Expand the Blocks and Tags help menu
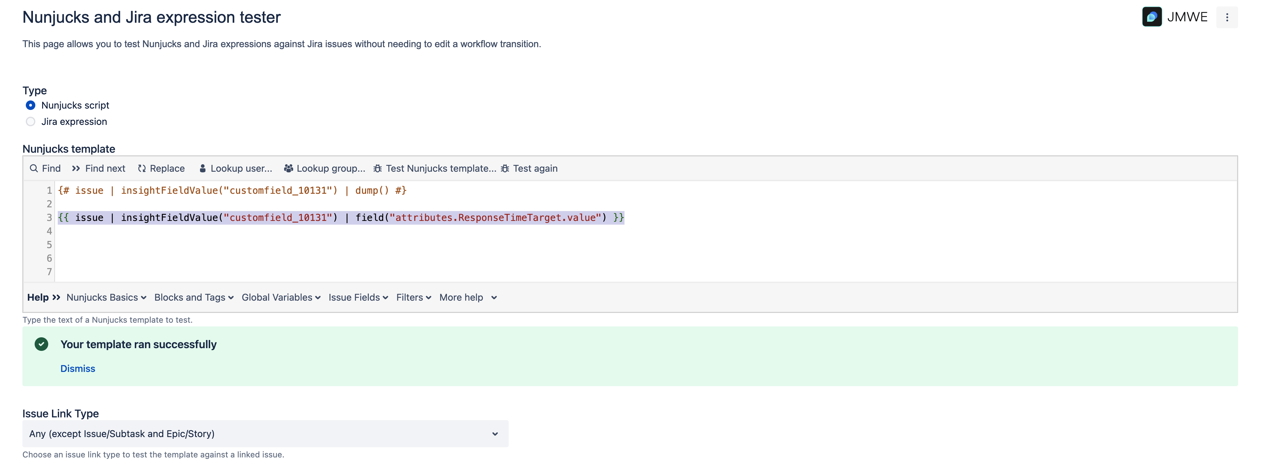This screenshot has height=471, width=1268. tap(194, 298)
